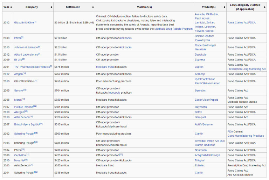Open citation [1] next to GlaxoSmithKline
This screenshot has height=180, width=269.
[x=35, y=22]
